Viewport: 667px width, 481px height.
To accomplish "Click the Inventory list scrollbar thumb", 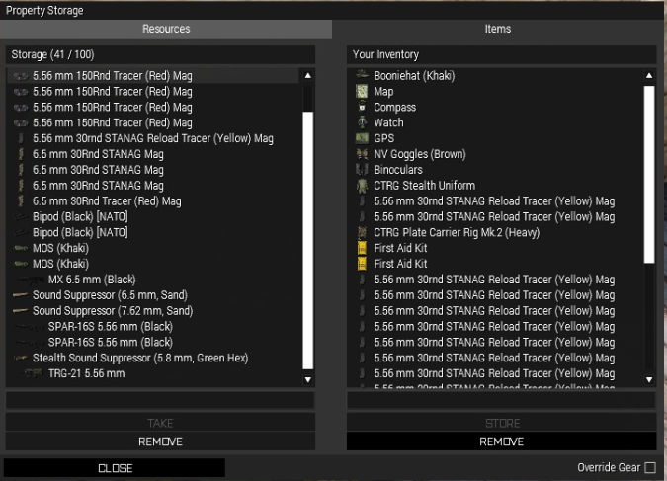I will 649,175.
